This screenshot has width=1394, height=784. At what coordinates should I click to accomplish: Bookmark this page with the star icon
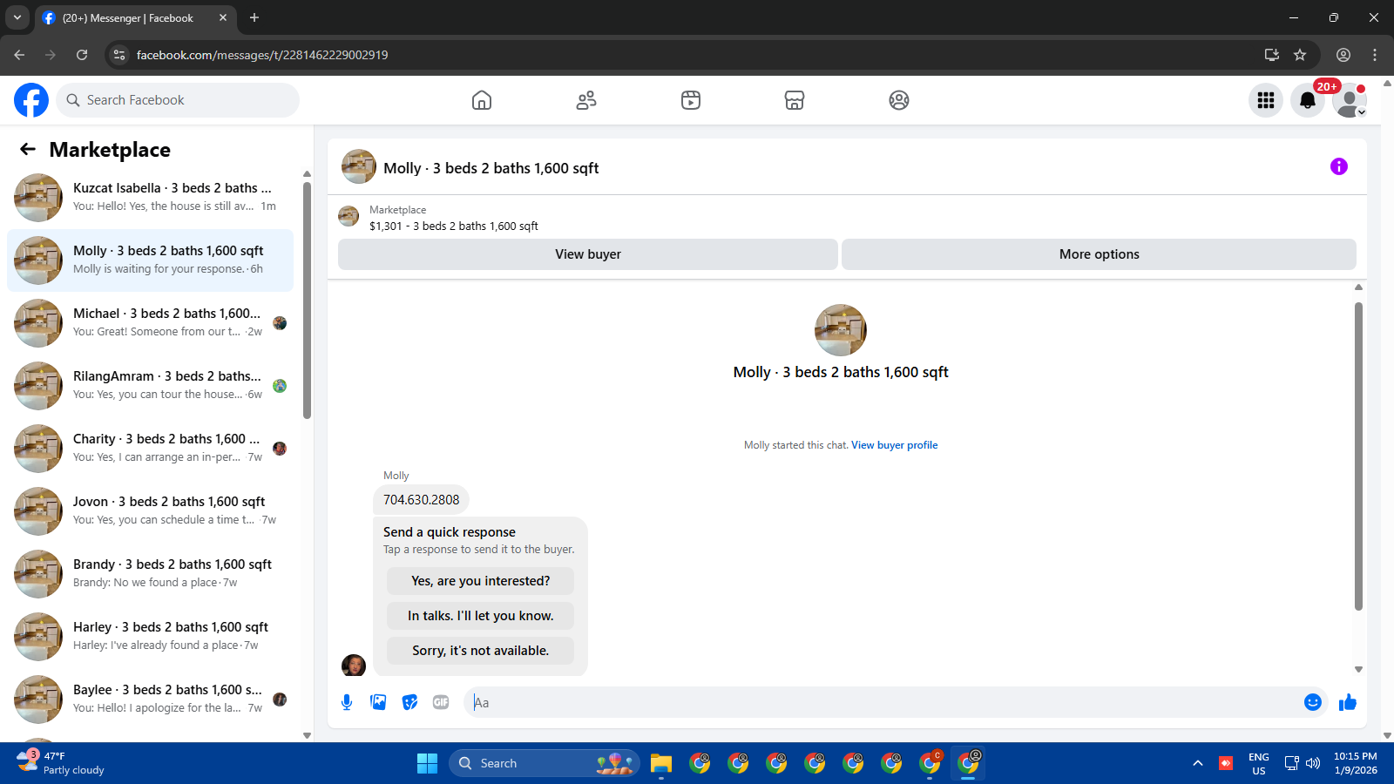1300,55
